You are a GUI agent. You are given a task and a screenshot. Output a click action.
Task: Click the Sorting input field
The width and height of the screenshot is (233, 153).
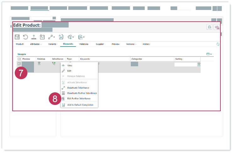tap(186, 64)
